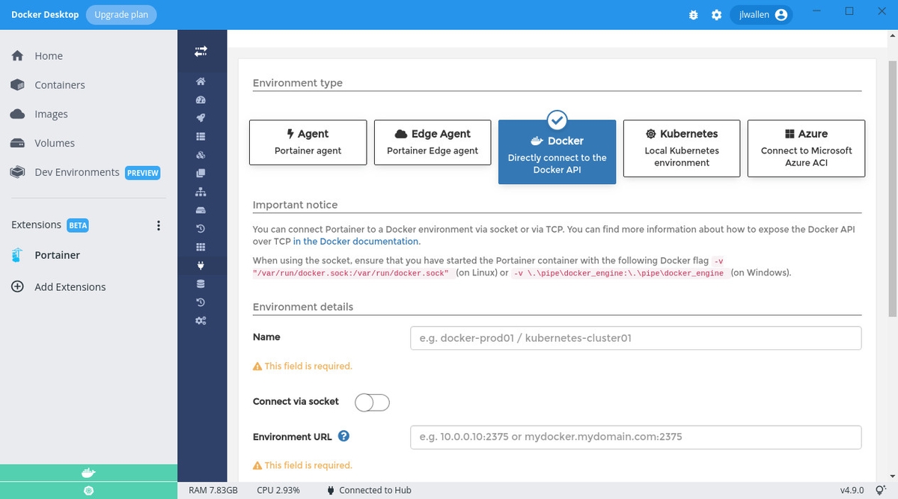This screenshot has width=898, height=499.
Task: Open the dashboard gauge icon in Portainer sidebar
Action: [x=201, y=100]
